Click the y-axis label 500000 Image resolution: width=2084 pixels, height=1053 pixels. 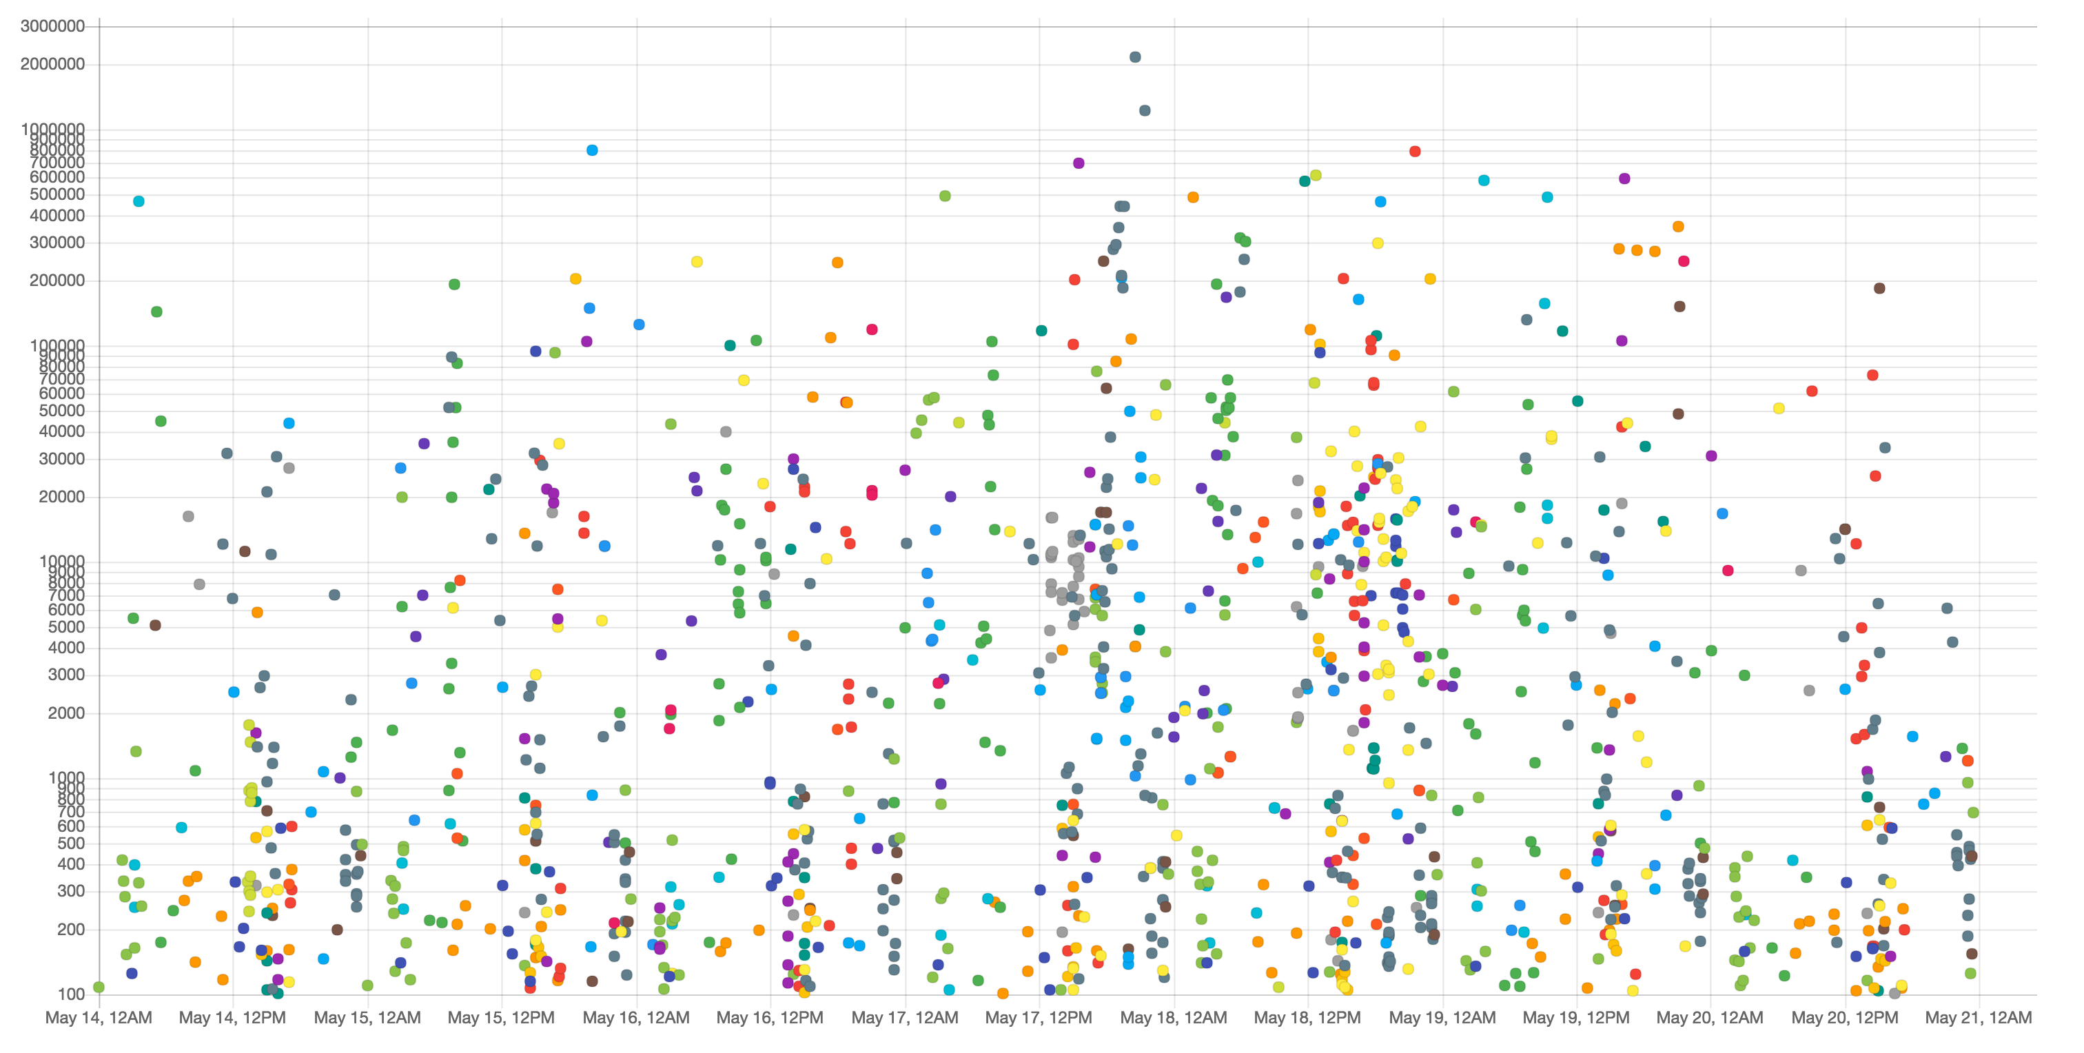click(57, 194)
